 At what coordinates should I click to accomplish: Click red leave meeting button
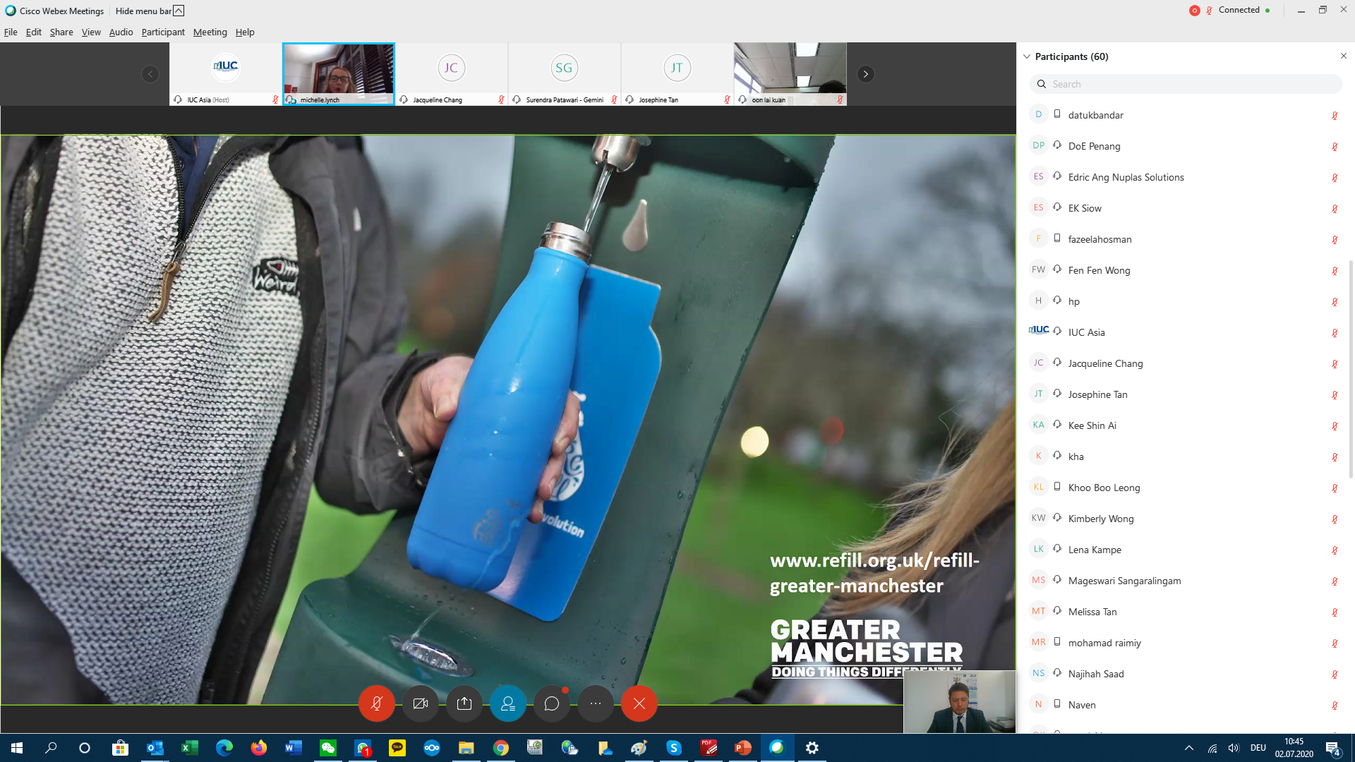pos(639,703)
